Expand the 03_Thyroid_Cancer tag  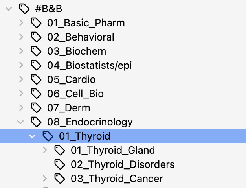(44, 179)
